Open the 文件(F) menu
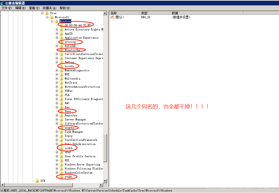 click(x=7, y=8)
